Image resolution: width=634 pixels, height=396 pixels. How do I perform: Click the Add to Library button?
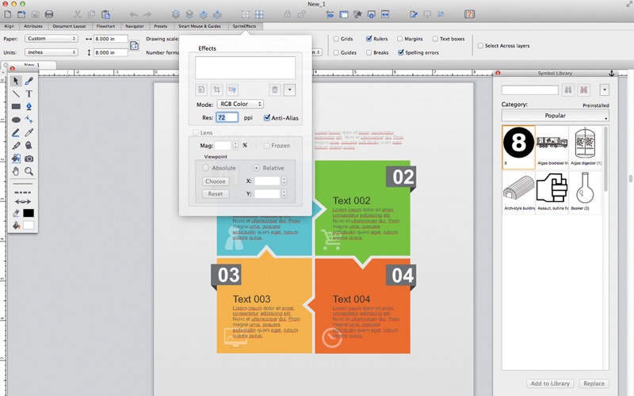[550, 383]
